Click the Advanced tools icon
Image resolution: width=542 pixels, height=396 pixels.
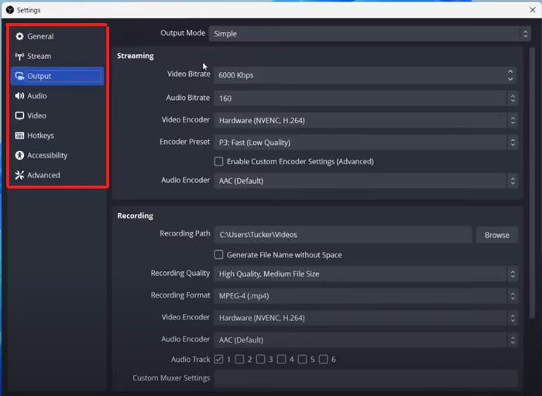pos(20,175)
